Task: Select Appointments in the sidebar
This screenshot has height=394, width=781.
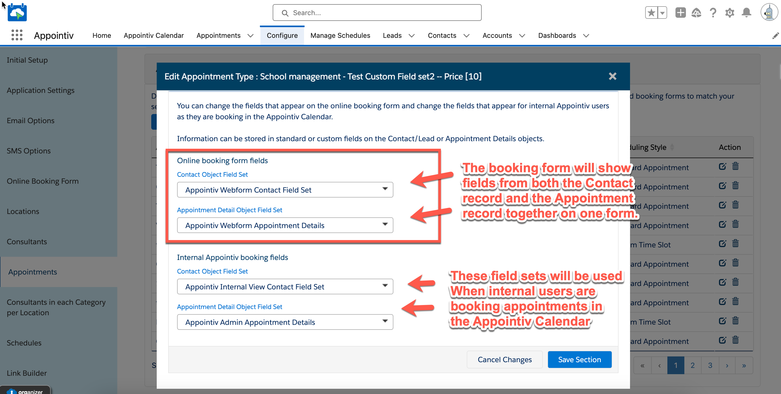Action: click(x=59, y=272)
